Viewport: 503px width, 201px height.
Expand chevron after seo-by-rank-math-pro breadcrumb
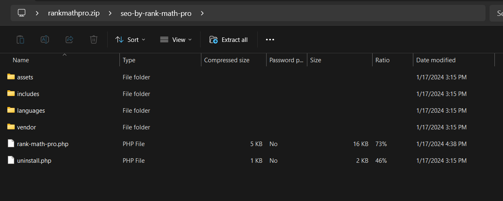coord(202,13)
